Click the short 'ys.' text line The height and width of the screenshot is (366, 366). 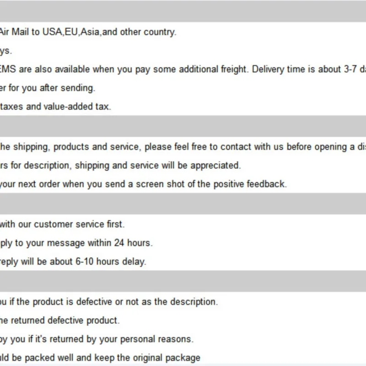point(6,51)
